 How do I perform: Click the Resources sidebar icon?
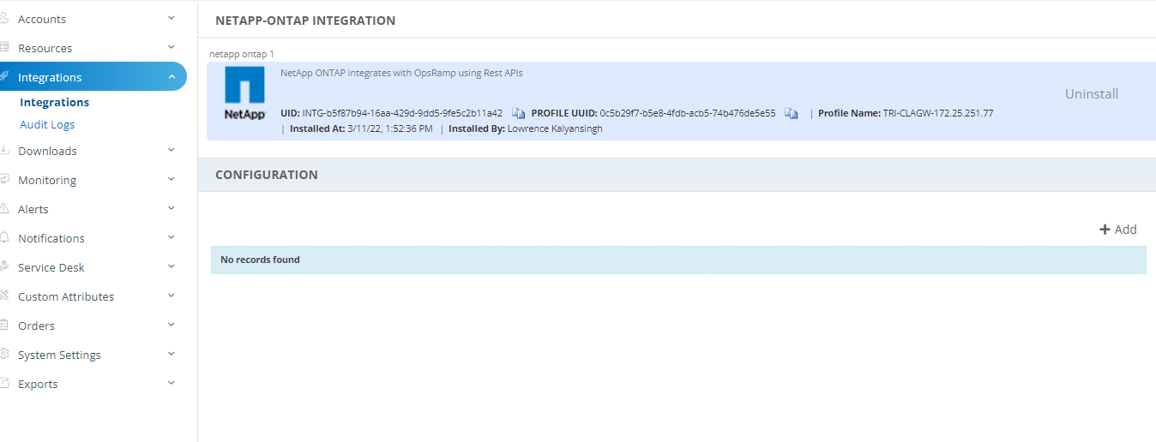pos(4,48)
